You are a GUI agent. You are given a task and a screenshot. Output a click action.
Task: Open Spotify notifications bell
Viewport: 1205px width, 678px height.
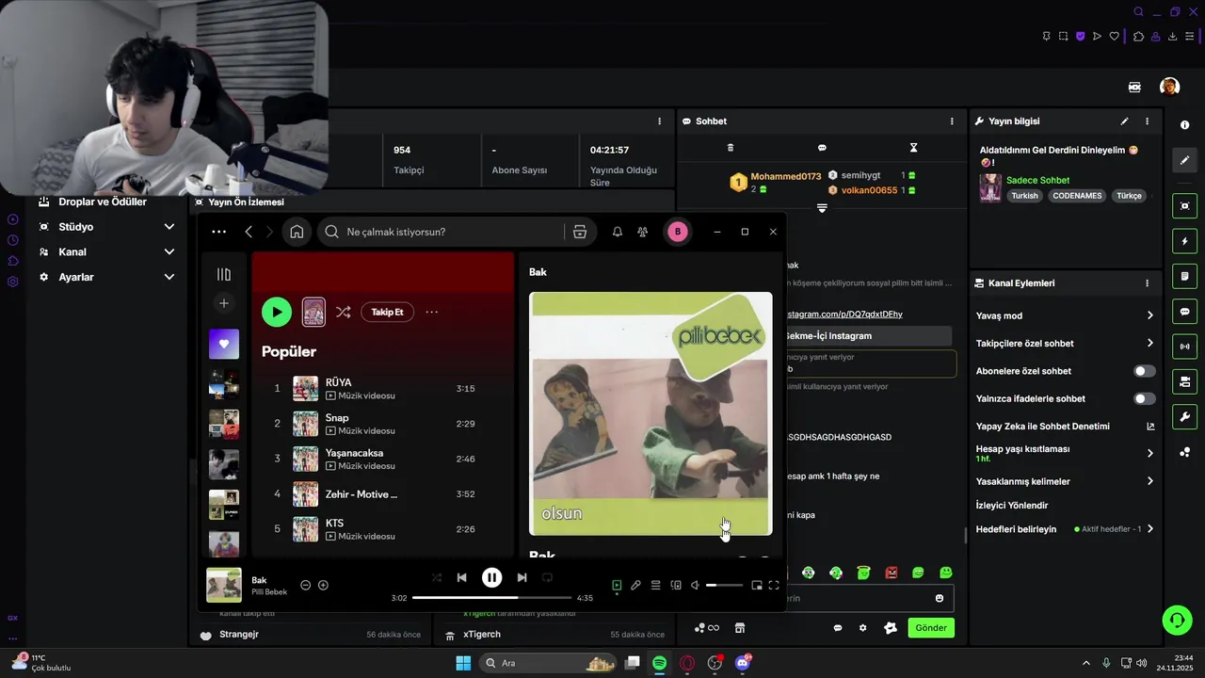(x=618, y=232)
